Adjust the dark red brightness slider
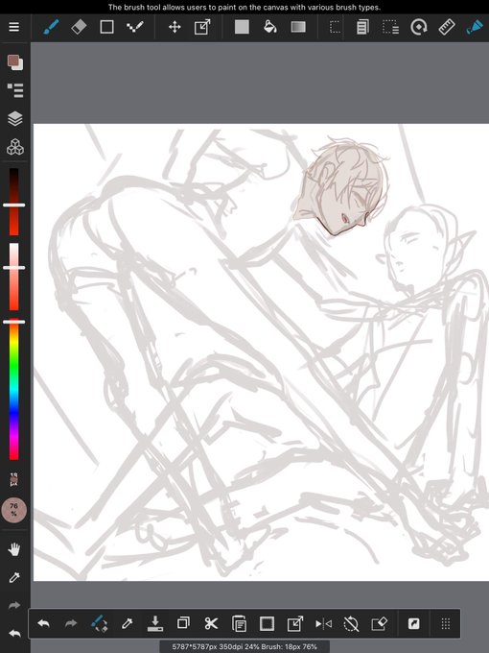Viewport: 489px width, 653px height. 14,202
